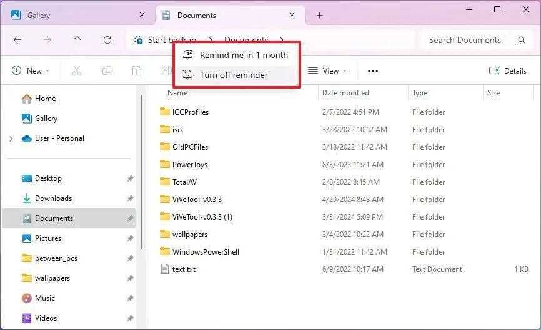Navigate back with the Back arrow

pos(17,40)
